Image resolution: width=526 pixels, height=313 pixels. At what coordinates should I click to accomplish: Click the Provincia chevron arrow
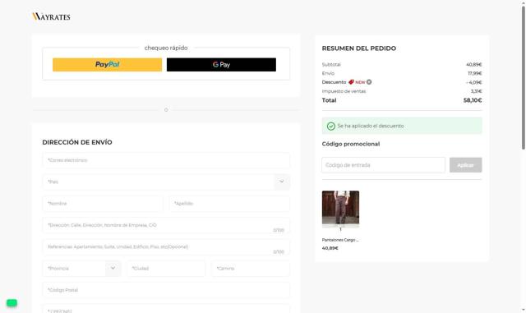pyautogui.click(x=113, y=269)
